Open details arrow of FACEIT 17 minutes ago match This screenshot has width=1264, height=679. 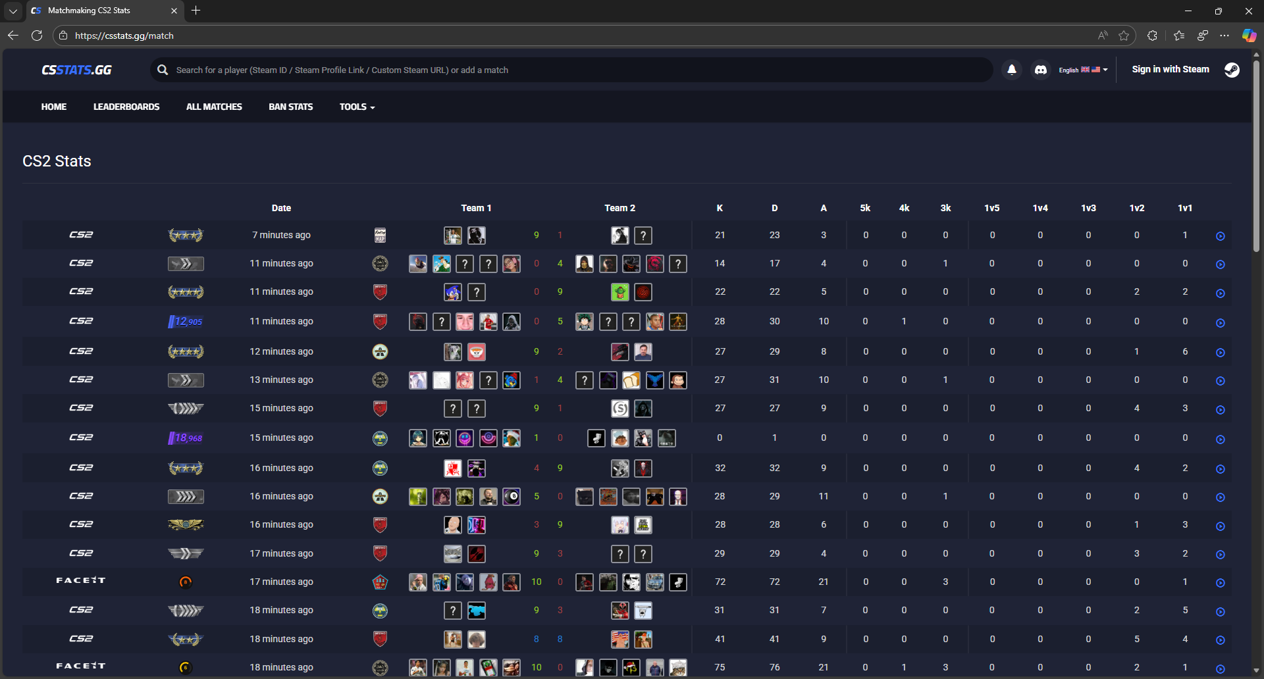click(x=1220, y=583)
